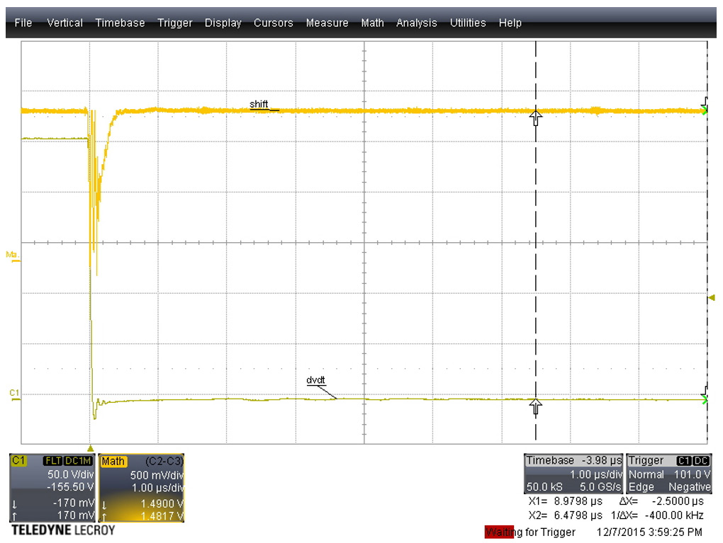This screenshot has width=723, height=543.
Task: Open the Timebase settings box
Action: (x=573, y=474)
